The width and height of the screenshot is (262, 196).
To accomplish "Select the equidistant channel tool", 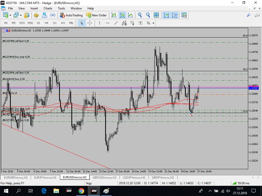I will pyautogui.click(x=124, y=23).
